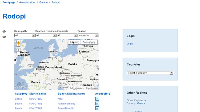Select the Street View pegman icon
The image size is (200, 112).
[x=18, y=43]
